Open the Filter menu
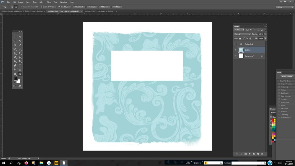The height and width of the screenshot is (166, 295). [49, 2]
